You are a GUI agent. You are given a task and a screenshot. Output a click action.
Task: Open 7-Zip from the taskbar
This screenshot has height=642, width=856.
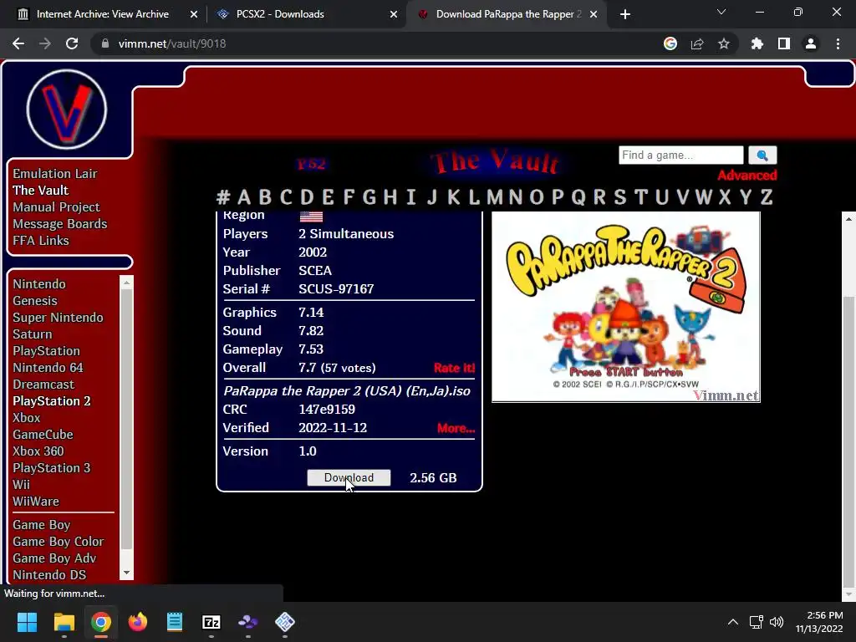[x=211, y=621]
